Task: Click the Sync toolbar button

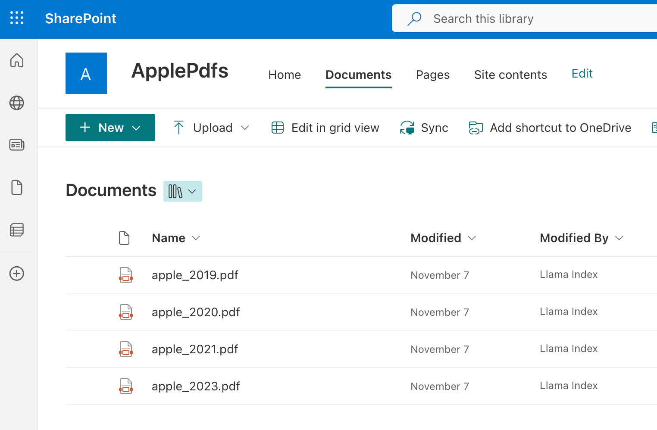Action: (424, 128)
